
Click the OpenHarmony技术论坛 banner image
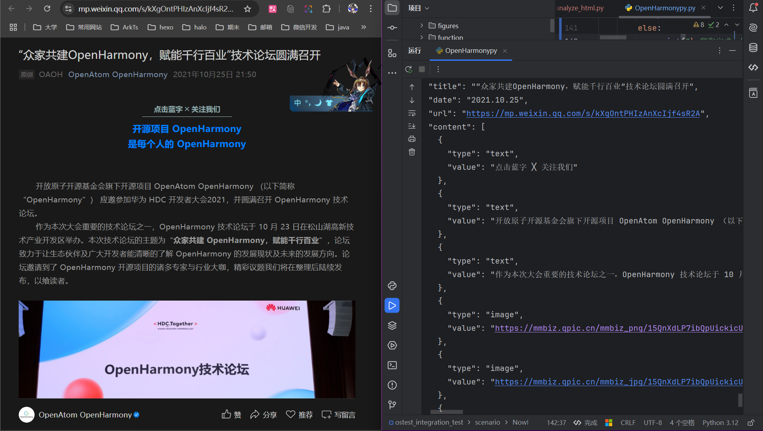pyautogui.click(x=187, y=349)
